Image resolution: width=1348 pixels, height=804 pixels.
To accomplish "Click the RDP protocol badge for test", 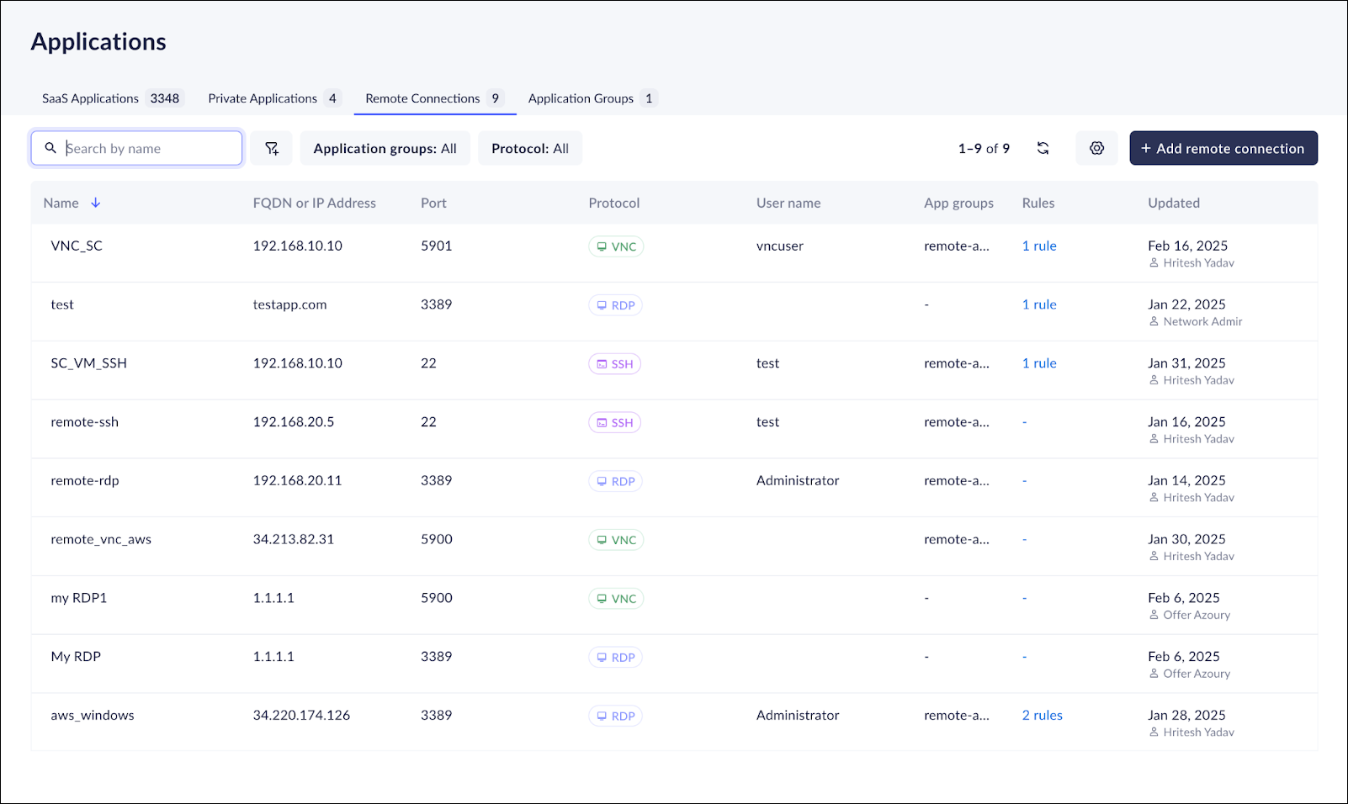I will pos(615,305).
